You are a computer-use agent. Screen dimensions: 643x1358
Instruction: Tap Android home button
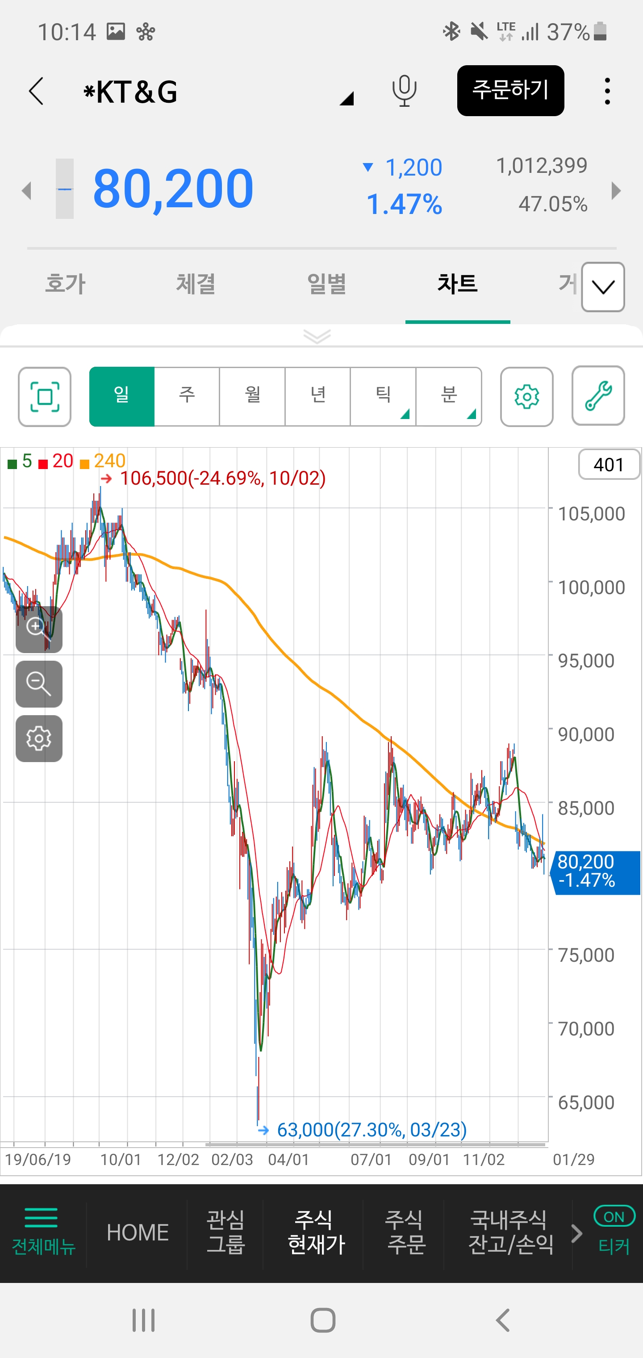(322, 1320)
